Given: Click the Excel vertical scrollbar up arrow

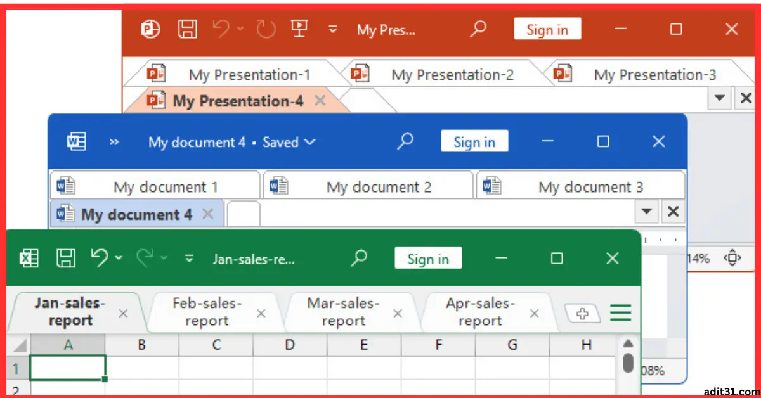Looking at the screenshot, I should click(628, 343).
